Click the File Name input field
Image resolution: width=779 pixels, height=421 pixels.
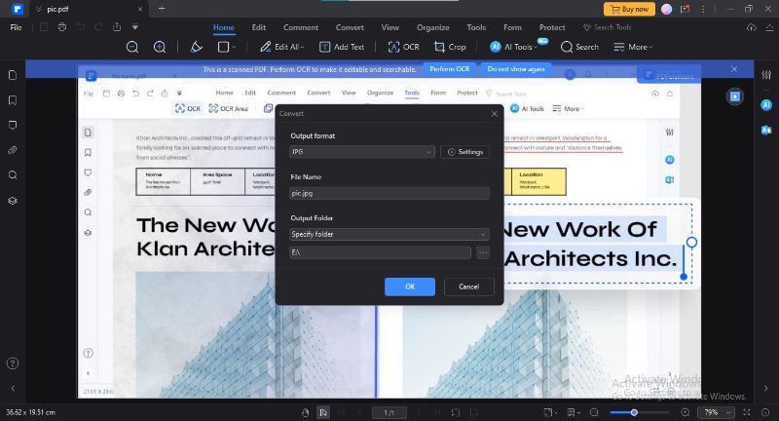click(x=389, y=193)
